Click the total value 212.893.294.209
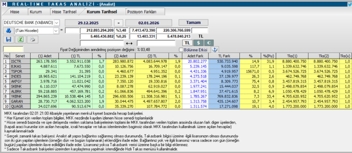Screen dimensions: 352x153 point(97,30)
